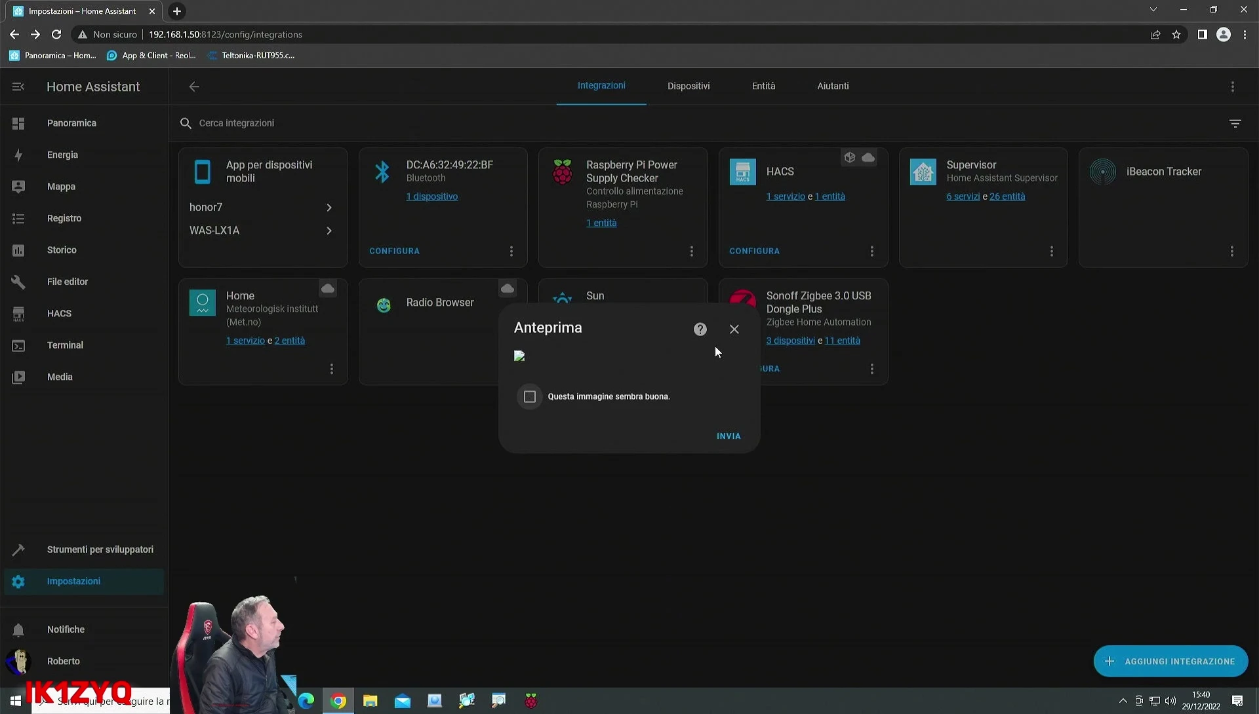Open menu on Sonoff Zigbee card
This screenshot has height=714, width=1259.
click(x=872, y=369)
